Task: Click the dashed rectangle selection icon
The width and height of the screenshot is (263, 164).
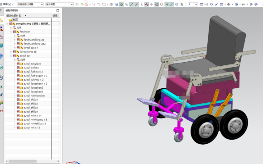Action: click(x=104, y=5)
